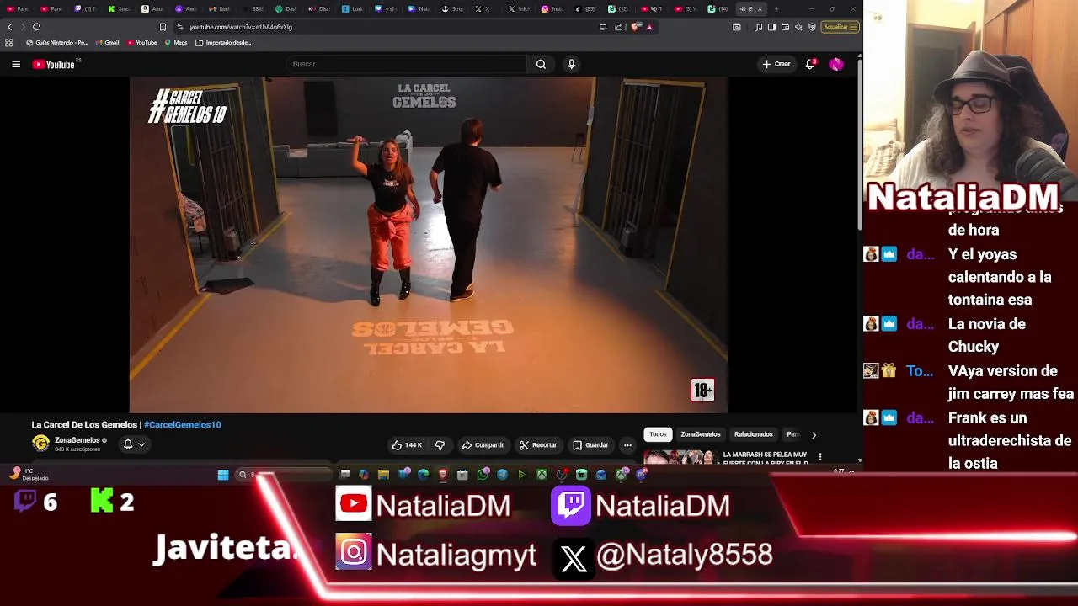
Task: Expand the subscription notification dropdown chevron
Action: 141,444
